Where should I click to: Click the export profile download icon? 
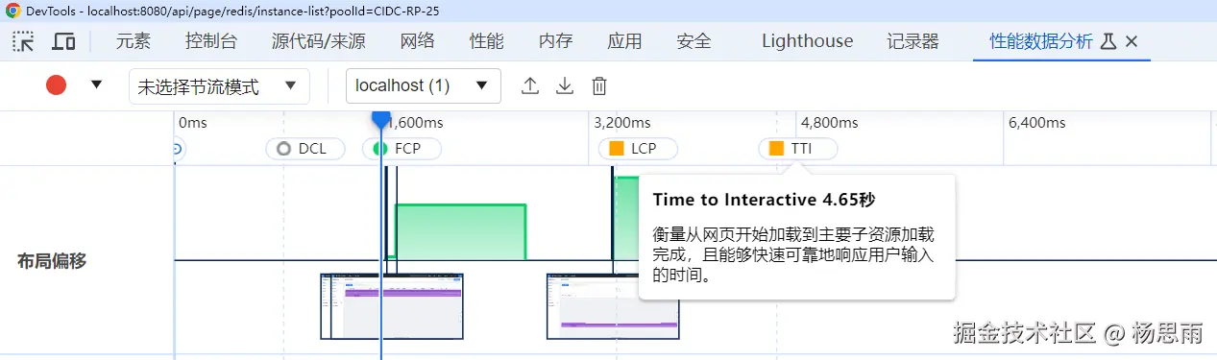pyautogui.click(x=565, y=85)
